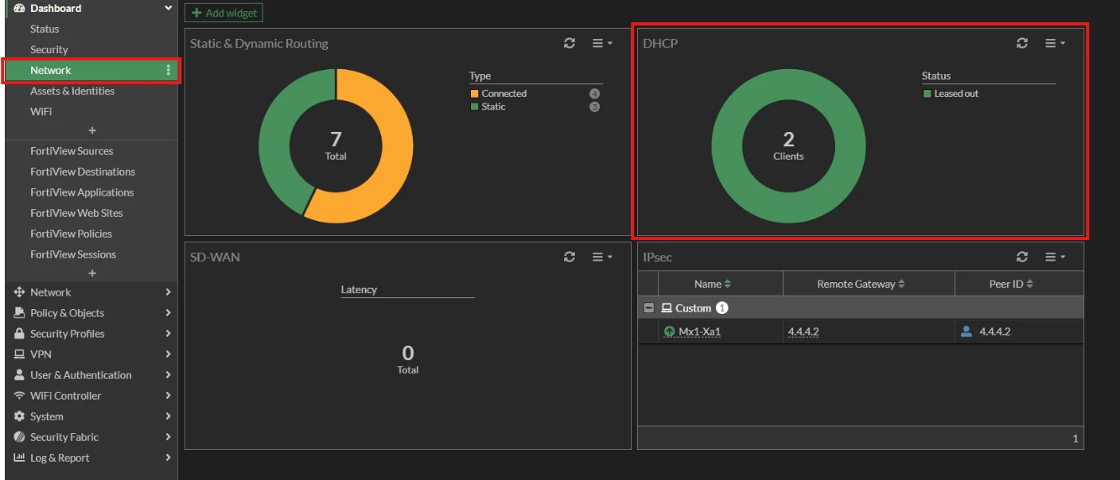Expand the Security Fabric menu
1120x480 pixels.
point(91,437)
